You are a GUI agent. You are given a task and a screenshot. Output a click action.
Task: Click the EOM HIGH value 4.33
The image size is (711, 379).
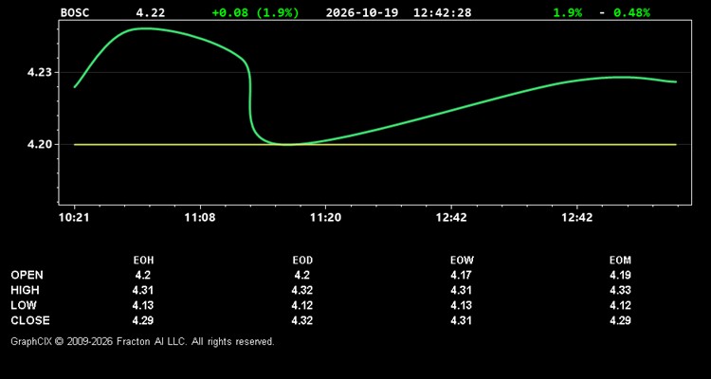coord(620,290)
